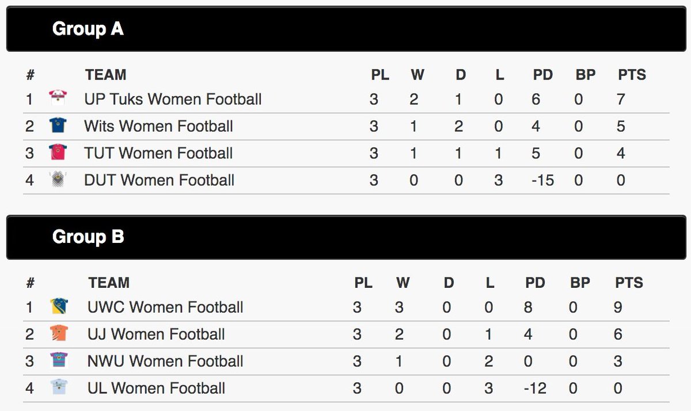Select the UJ orange jersey icon
The image size is (691, 411).
[59, 333]
